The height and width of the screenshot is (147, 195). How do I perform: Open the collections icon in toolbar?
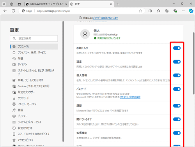167,11
